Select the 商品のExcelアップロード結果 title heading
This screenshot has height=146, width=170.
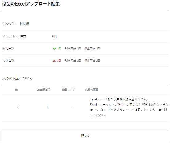coord(31,4)
